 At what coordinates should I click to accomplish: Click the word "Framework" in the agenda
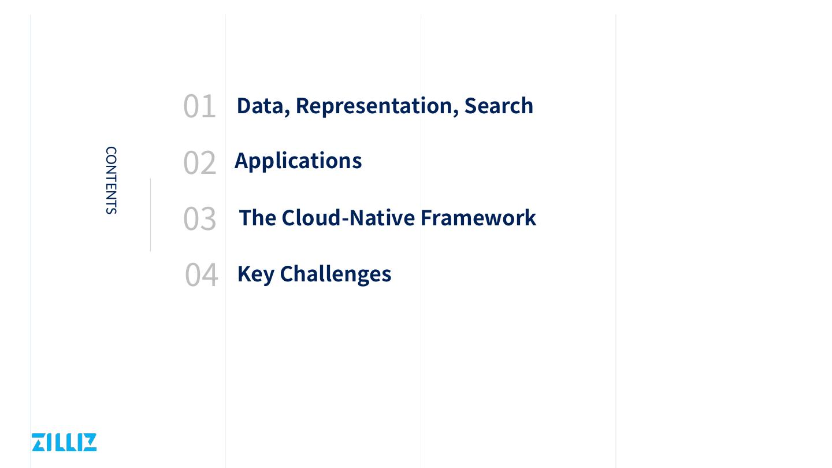pyautogui.click(x=478, y=217)
